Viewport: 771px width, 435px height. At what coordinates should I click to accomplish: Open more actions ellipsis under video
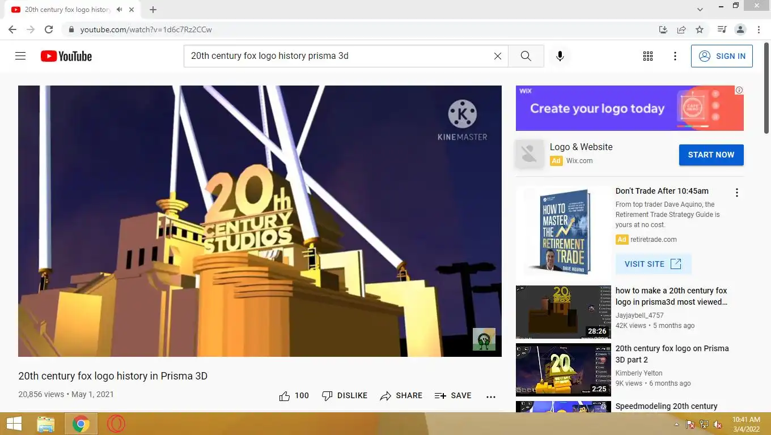pos(491,396)
